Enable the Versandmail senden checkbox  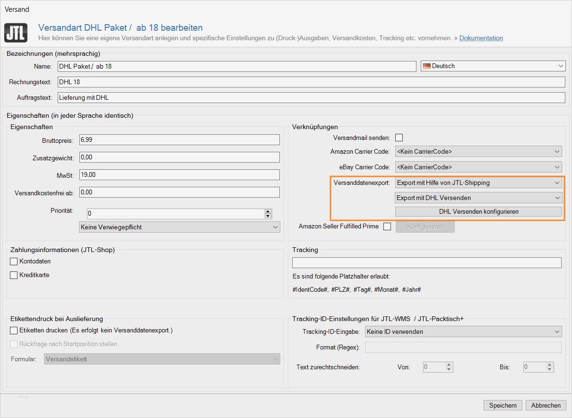(x=399, y=138)
